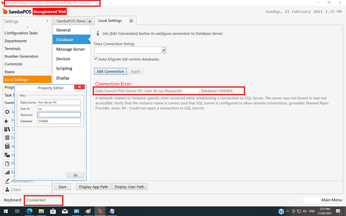
Task: Open the Keyboard button at bottom
Action: pos(13,200)
